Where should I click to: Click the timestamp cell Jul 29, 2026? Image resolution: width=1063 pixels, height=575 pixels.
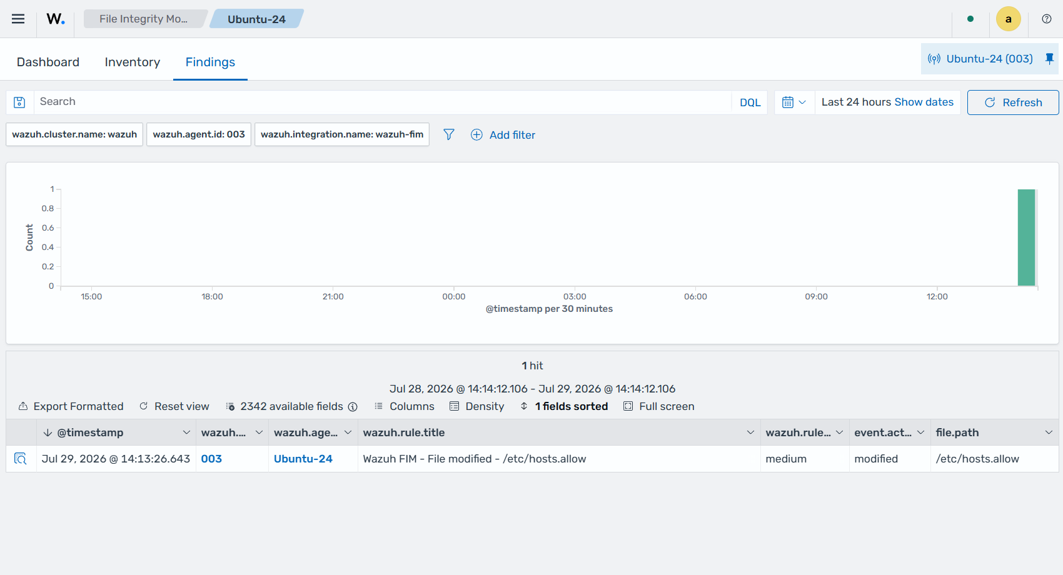click(x=116, y=459)
